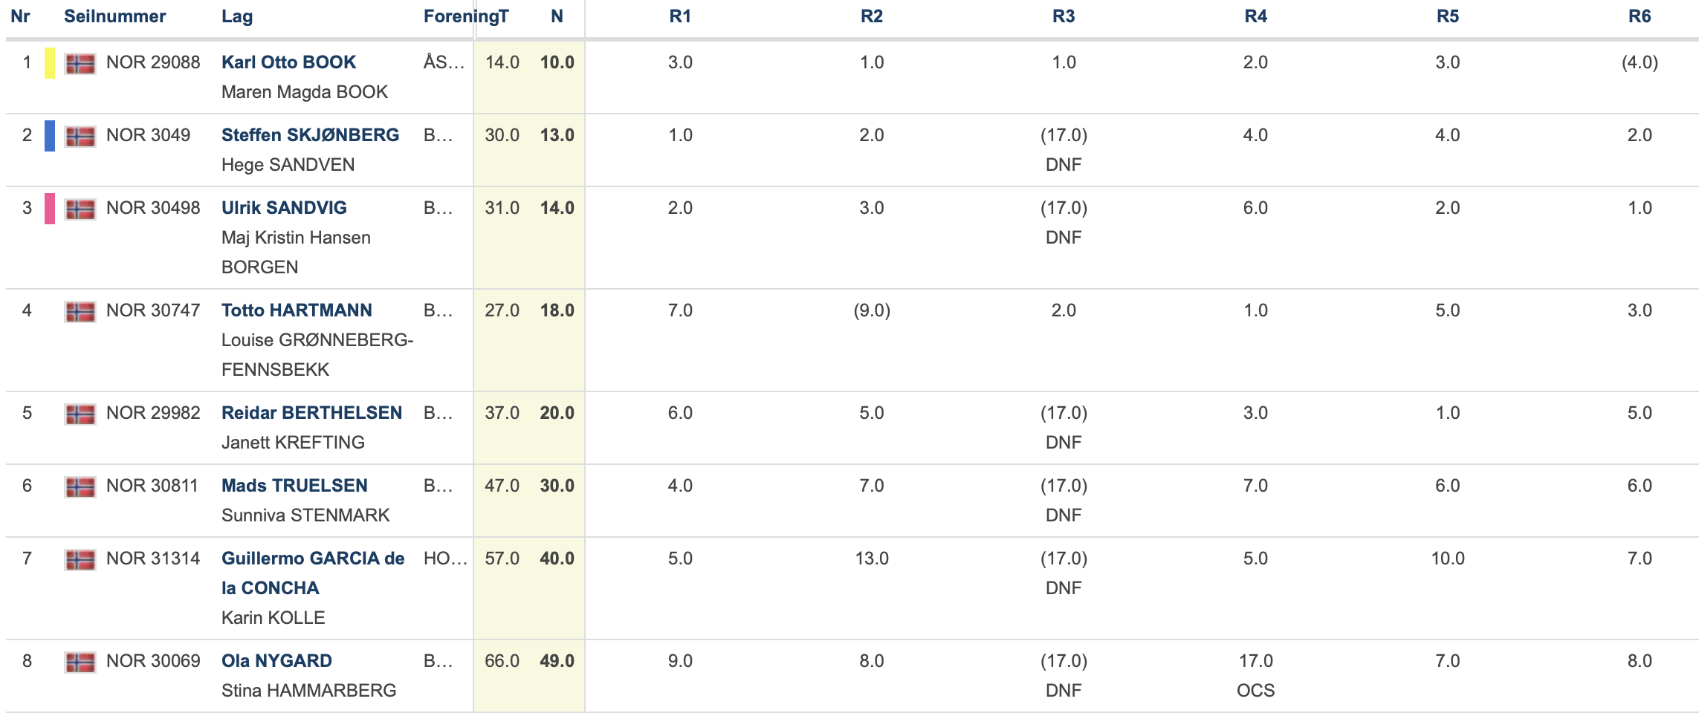Open Totto HARTMANN's profile link

click(297, 310)
